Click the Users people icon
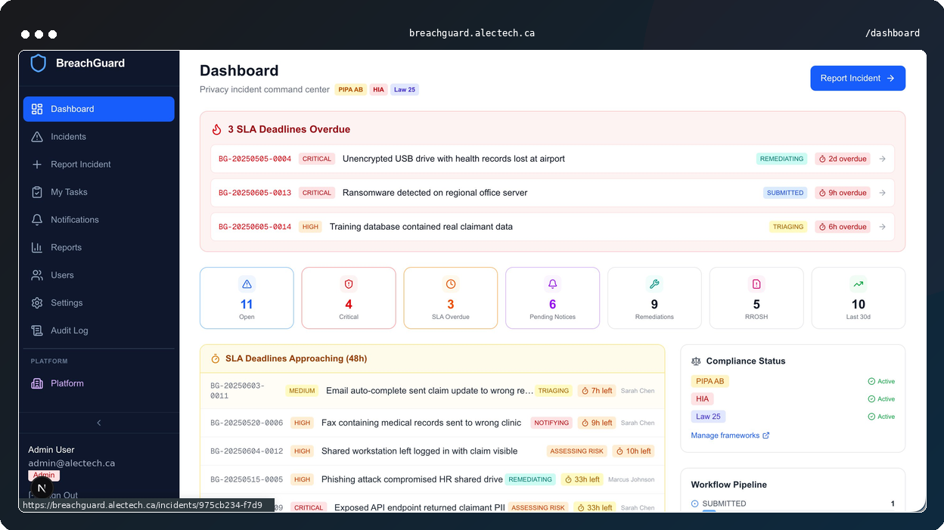 (37, 275)
